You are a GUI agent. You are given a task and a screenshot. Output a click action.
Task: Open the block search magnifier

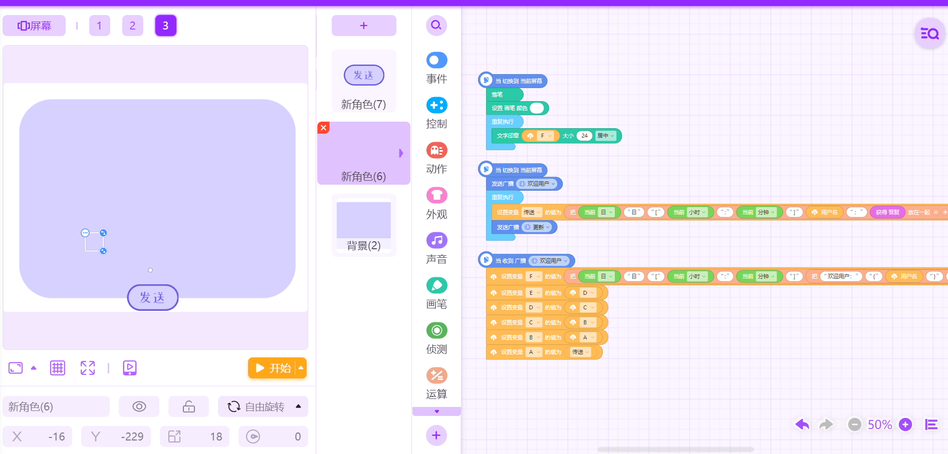coord(436,25)
